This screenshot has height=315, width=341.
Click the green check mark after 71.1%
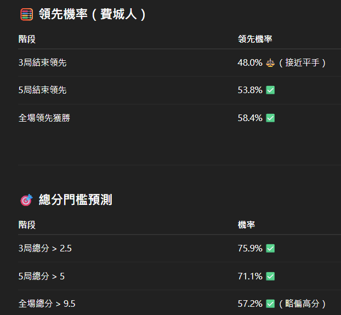(270, 276)
